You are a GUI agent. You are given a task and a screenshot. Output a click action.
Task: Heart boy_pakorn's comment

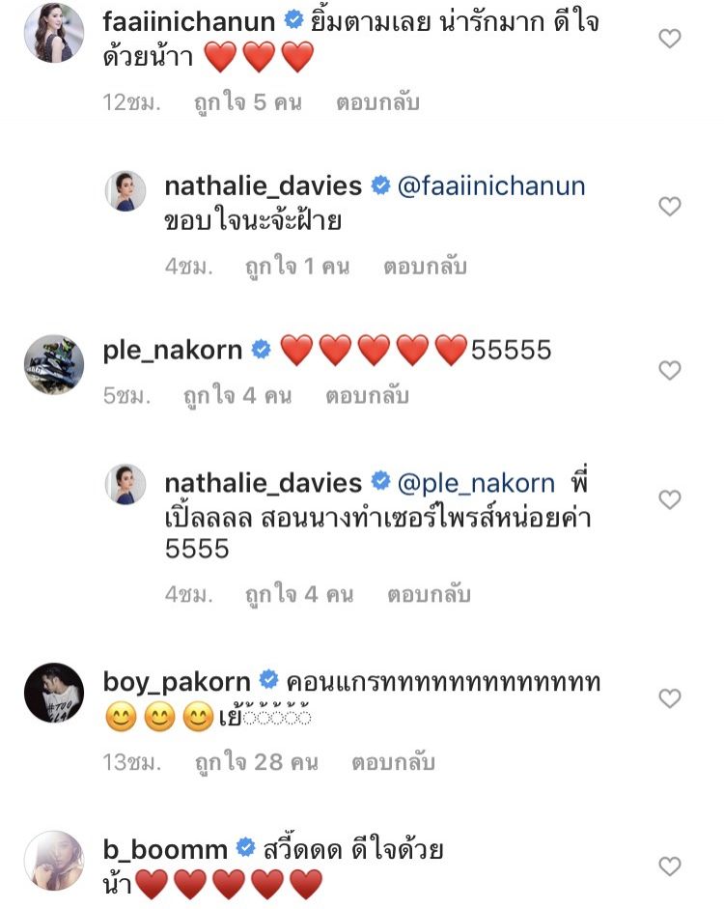click(x=670, y=698)
